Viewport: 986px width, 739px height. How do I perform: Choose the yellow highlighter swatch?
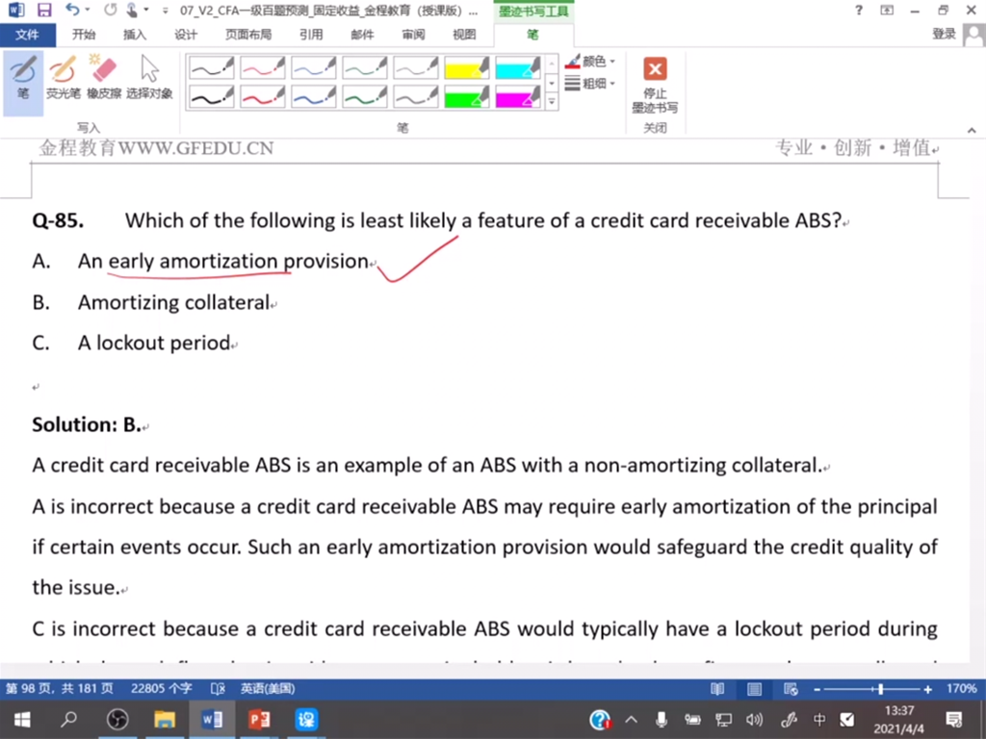click(x=467, y=67)
